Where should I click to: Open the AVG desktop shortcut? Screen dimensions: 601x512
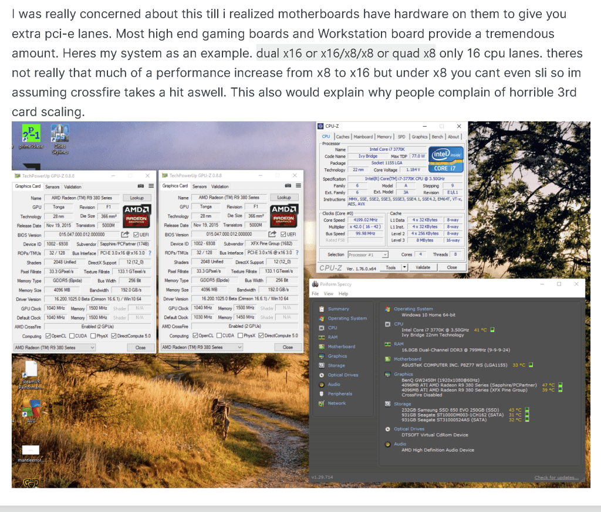[31, 411]
